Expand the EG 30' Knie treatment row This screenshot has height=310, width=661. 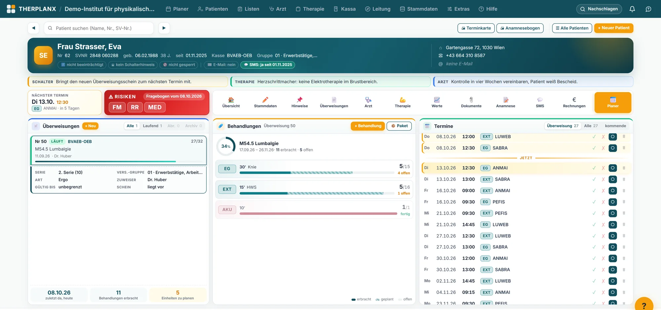314,169
